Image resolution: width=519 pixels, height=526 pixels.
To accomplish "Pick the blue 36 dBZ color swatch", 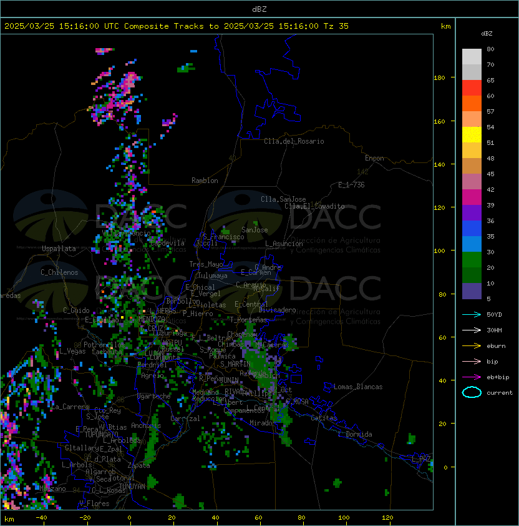I will click(x=472, y=229).
